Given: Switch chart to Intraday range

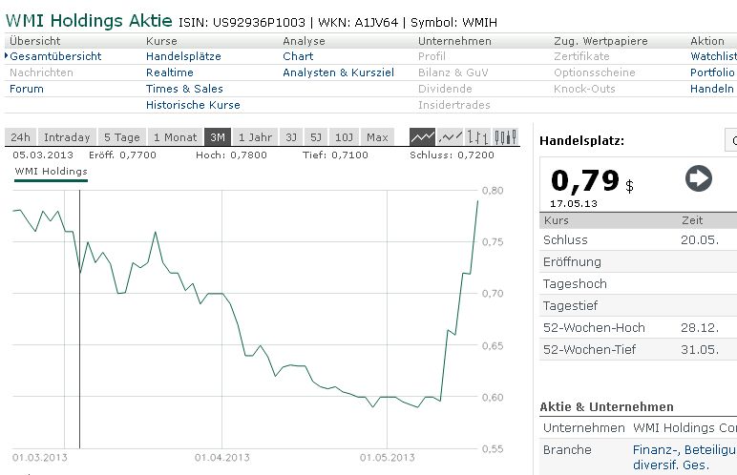Looking at the screenshot, I should [67, 137].
